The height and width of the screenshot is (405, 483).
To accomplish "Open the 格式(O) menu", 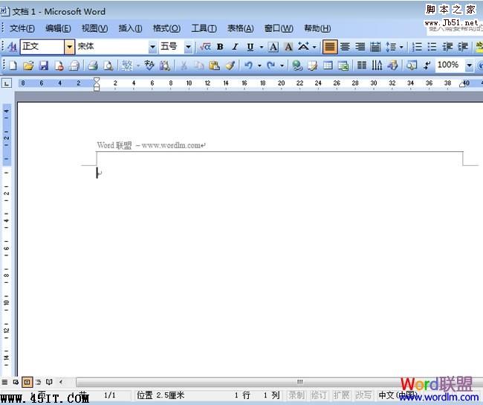I will [x=166, y=28].
